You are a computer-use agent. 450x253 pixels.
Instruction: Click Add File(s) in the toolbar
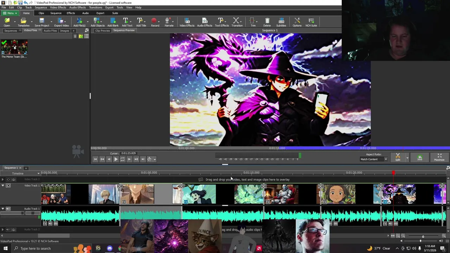[79, 22]
